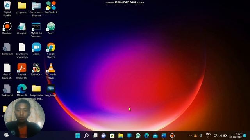Click the blue app icon left of WhatsApp

click(129, 136)
